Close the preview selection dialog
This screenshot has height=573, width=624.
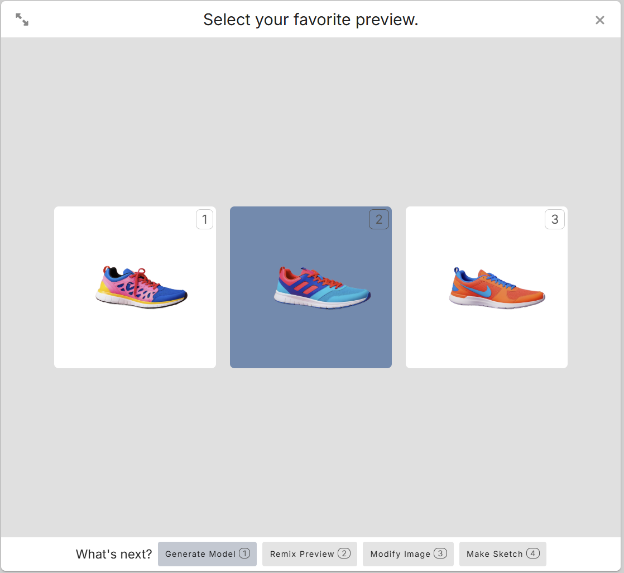pyautogui.click(x=600, y=20)
